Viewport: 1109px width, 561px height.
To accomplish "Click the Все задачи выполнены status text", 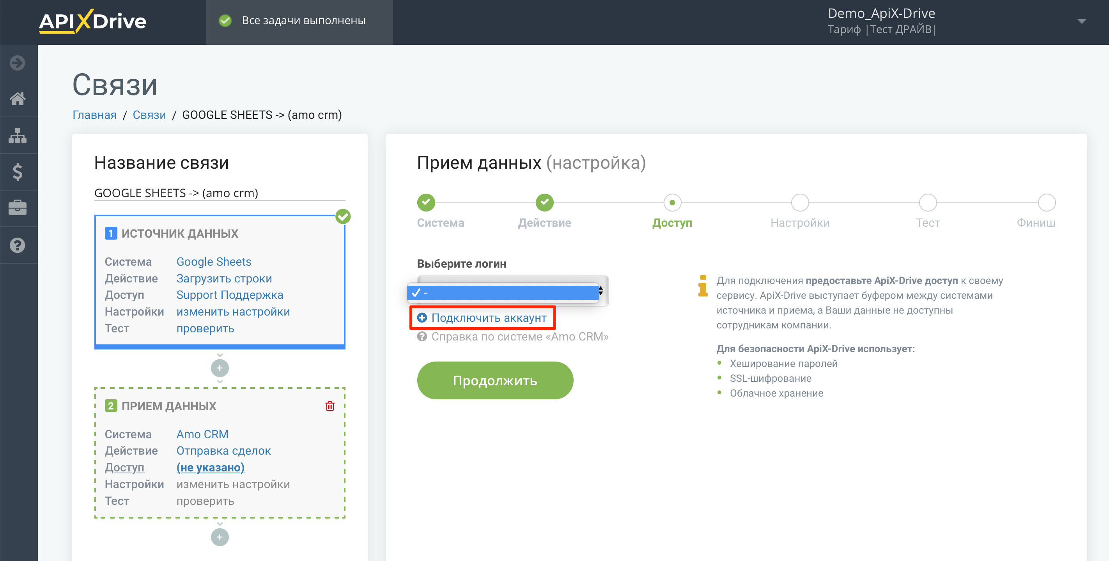I will (303, 20).
